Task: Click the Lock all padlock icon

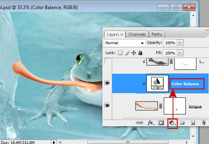Action: pyautogui.click(x=140, y=53)
